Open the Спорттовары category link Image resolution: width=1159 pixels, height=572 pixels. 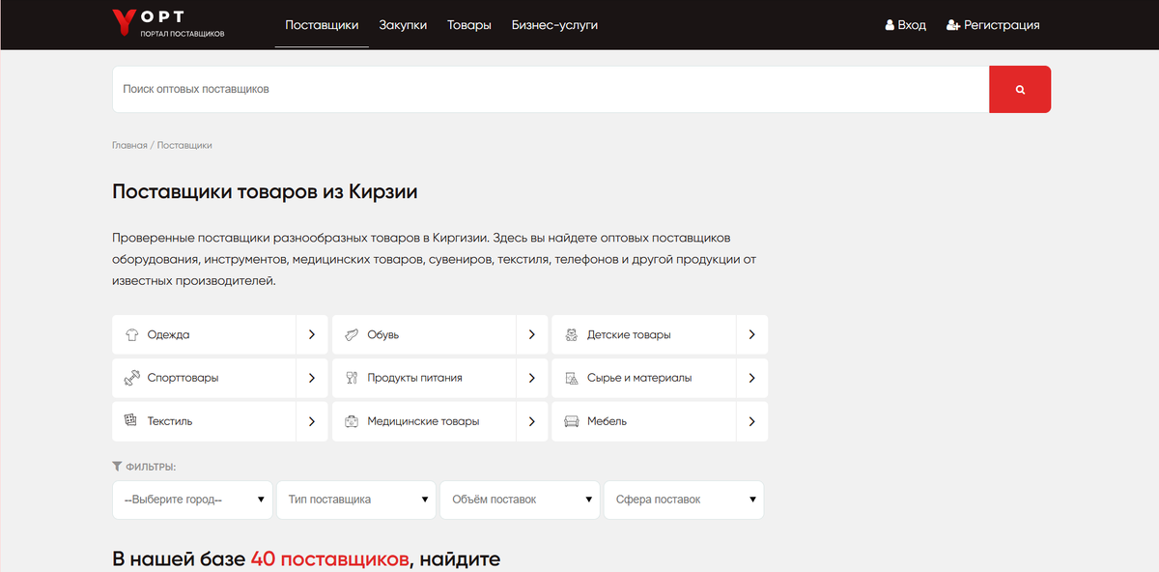183,378
